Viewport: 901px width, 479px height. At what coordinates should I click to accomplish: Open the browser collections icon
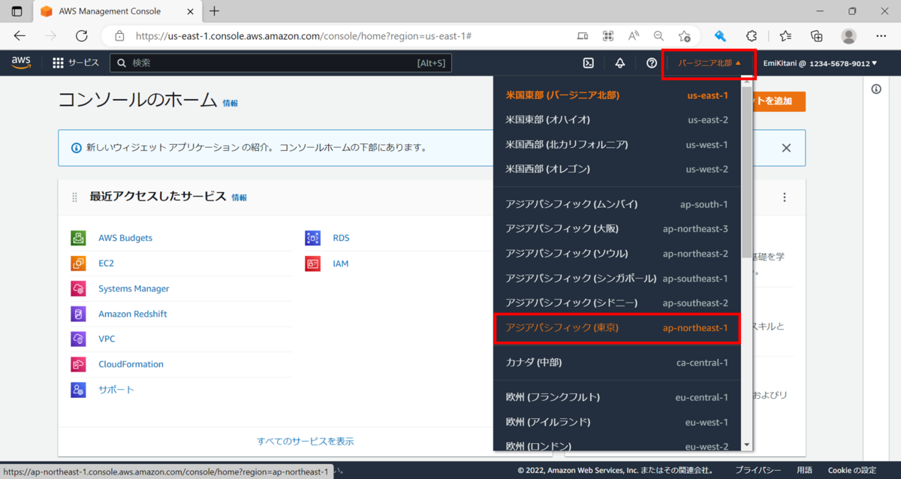pos(817,36)
